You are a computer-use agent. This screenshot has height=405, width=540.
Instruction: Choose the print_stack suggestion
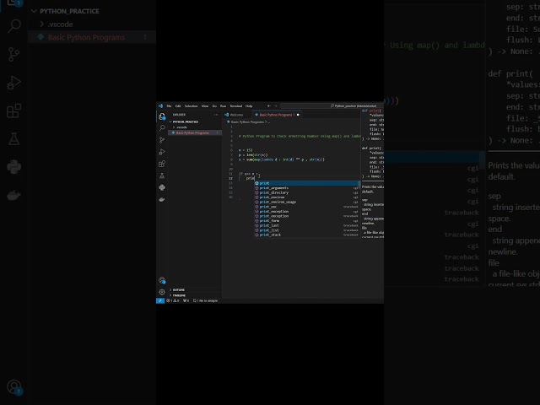click(x=306, y=235)
